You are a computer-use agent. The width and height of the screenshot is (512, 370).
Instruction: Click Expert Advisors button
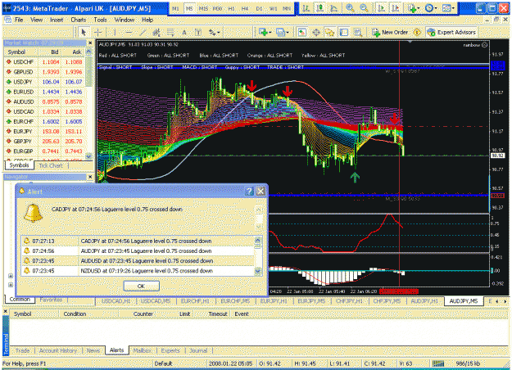pos(451,32)
